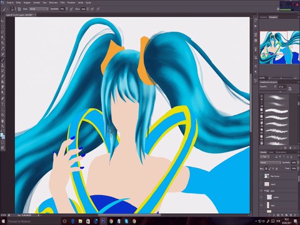Click the brush size slider in presets panel
The height and width of the screenshot is (225, 300).
click(x=280, y=91)
